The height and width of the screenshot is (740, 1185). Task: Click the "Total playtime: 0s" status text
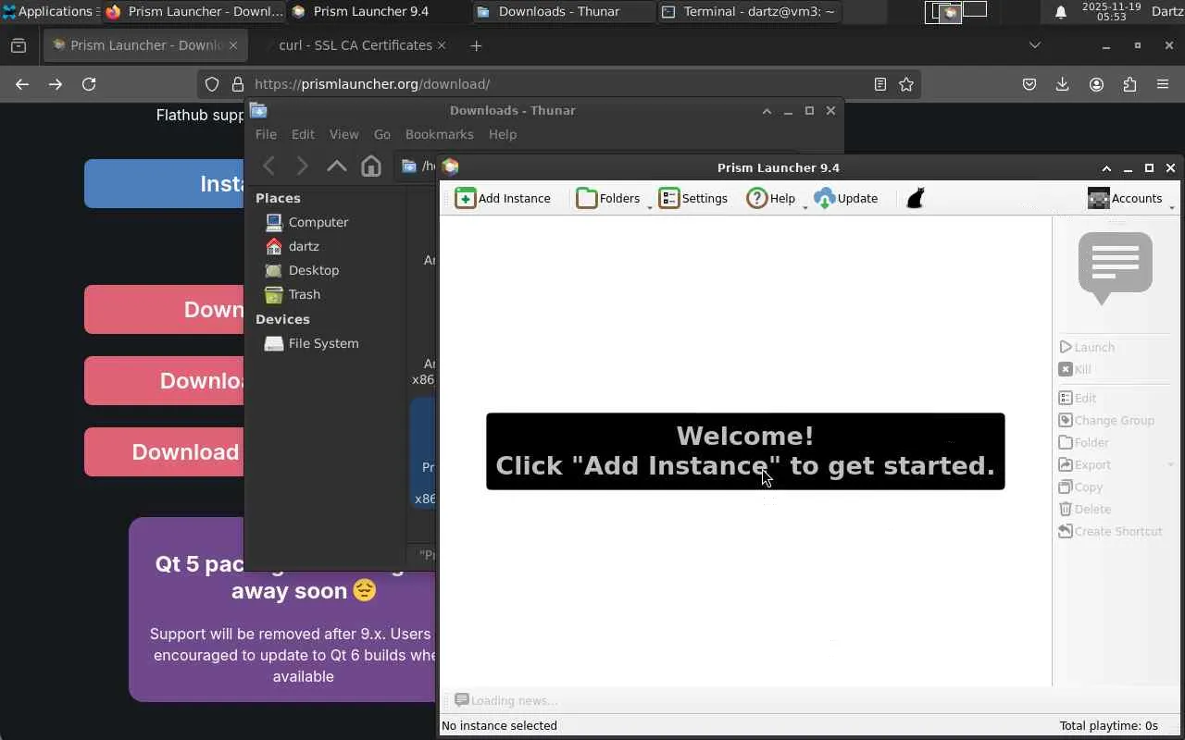1108,726
